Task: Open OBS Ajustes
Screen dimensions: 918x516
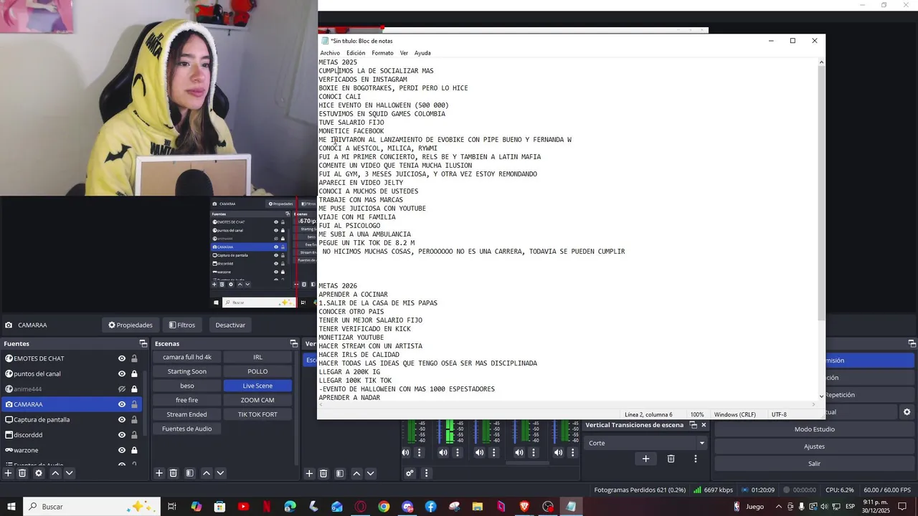Action: point(814,446)
